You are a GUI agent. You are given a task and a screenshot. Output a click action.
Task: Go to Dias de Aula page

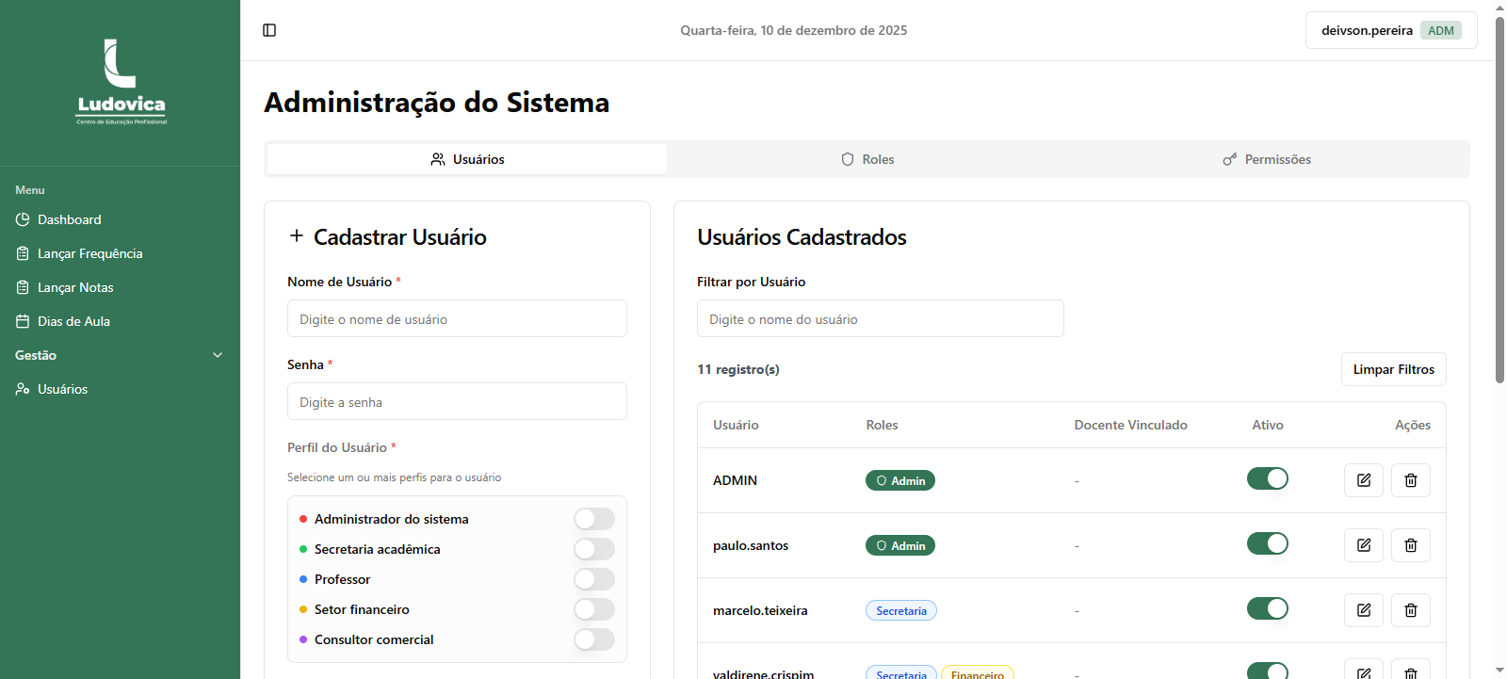point(73,321)
